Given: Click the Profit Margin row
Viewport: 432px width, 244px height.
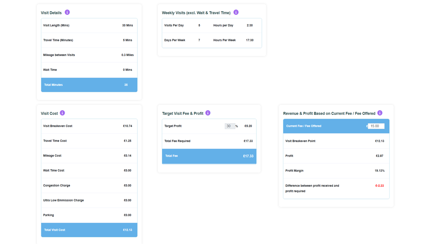Looking at the screenshot, I should (x=336, y=171).
